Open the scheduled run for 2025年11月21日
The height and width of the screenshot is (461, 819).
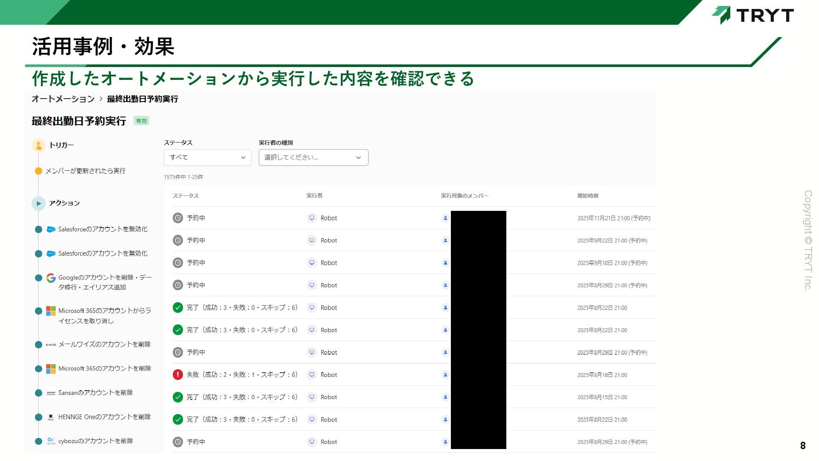tap(613, 218)
